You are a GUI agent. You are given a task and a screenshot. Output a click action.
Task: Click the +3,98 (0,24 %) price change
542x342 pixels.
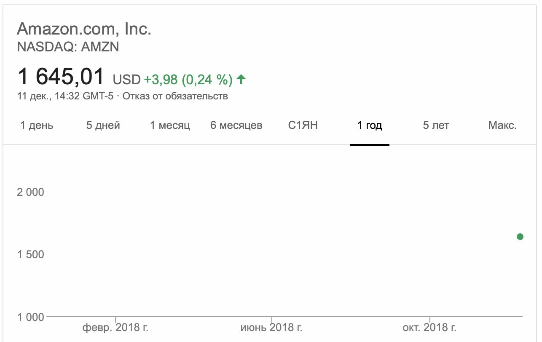[188, 79]
